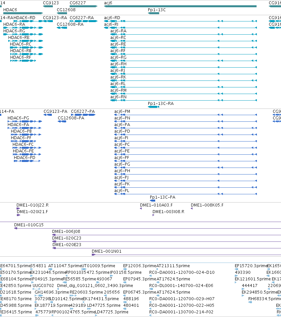Open EST label RE20603.5prime

[x=87, y=292]
